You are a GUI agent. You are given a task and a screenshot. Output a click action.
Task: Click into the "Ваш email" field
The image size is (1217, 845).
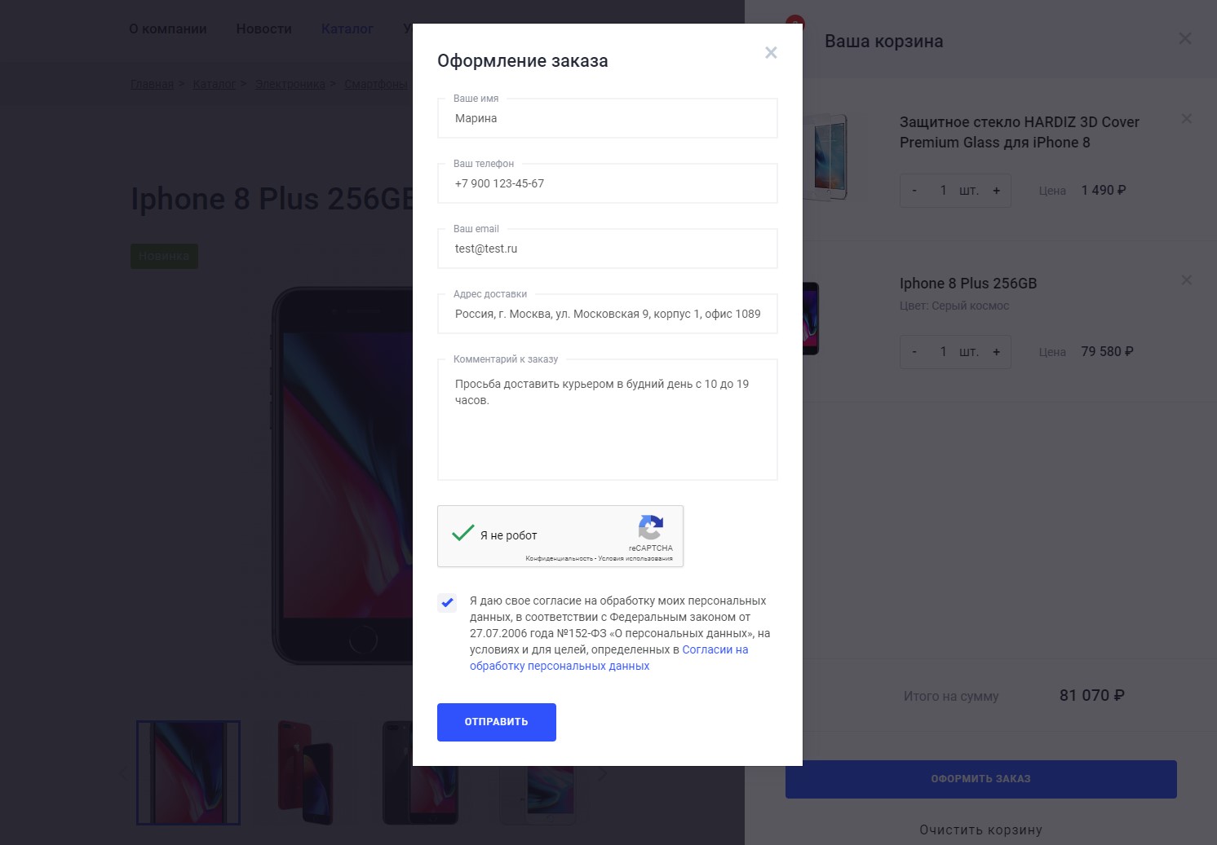point(607,249)
